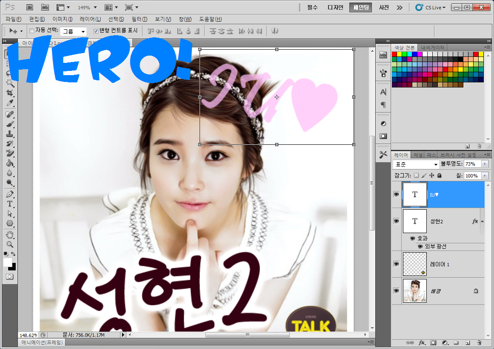Open the Adjustments panel icon
This screenshot has width=494, height=349.
(x=383, y=124)
